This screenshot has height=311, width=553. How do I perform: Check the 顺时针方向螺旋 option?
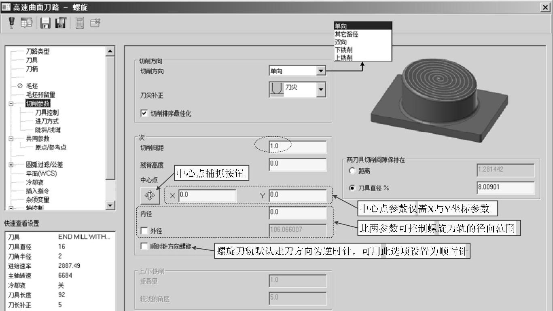pos(144,246)
